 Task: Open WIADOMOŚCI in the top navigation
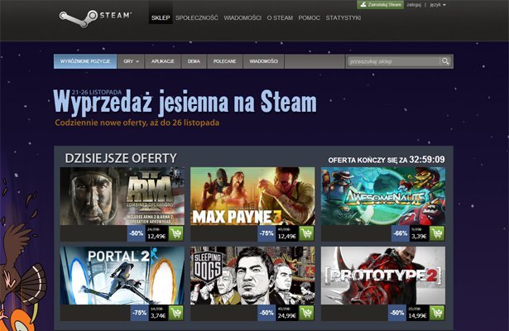click(x=242, y=18)
